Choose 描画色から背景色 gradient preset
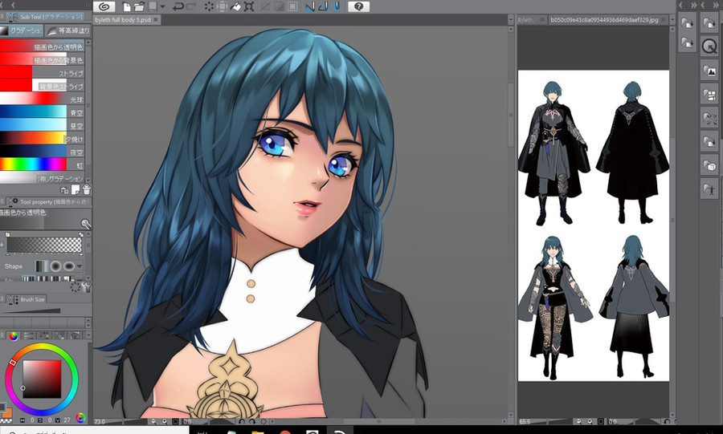Viewport: 723px width, 434px height. click(42, 60)
